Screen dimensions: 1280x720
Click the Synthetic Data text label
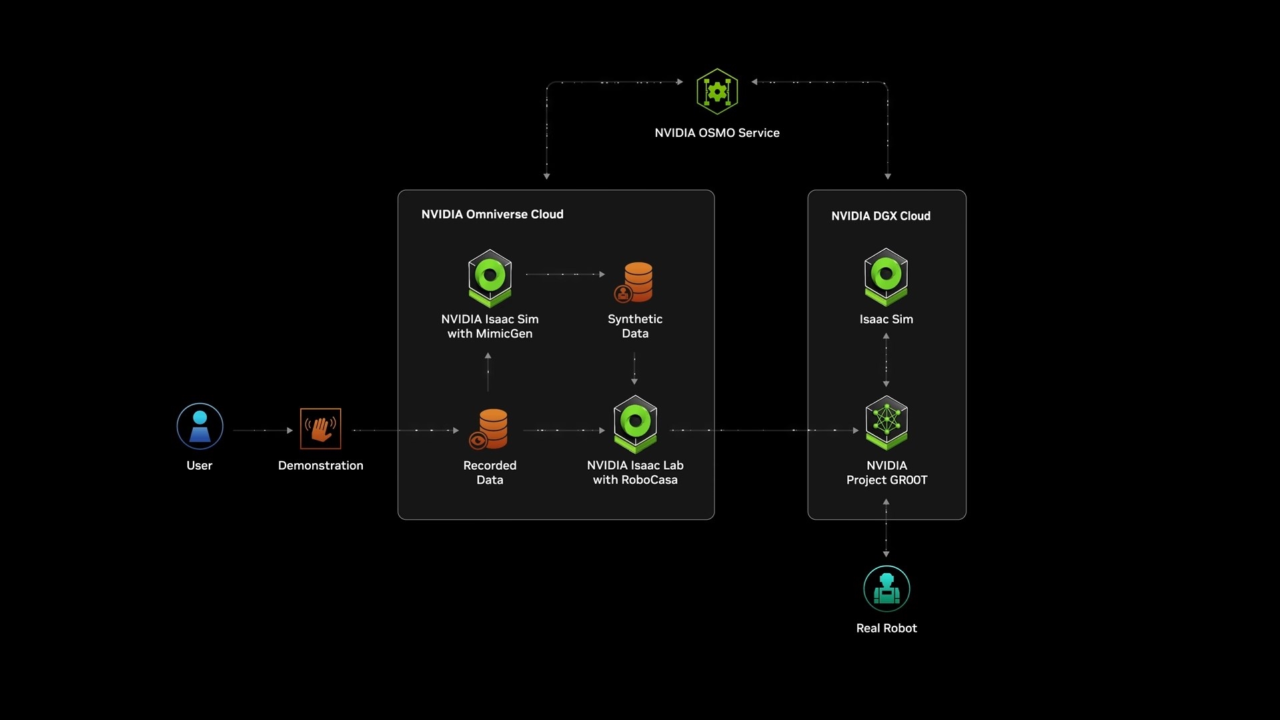point(635,326)
